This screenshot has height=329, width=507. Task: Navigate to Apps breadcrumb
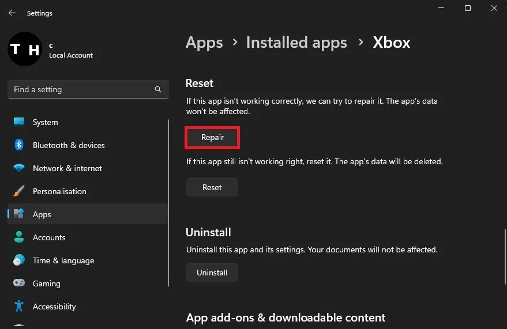pos(204,43)
